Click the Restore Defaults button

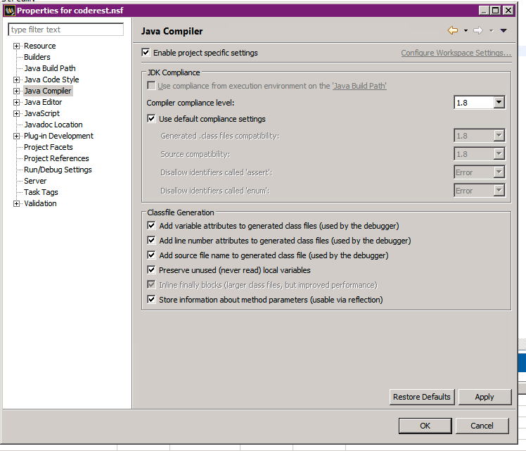click(x=421, y=397)
